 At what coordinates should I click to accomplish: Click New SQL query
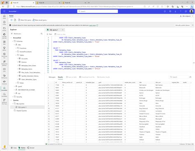(x=25, y=20)
